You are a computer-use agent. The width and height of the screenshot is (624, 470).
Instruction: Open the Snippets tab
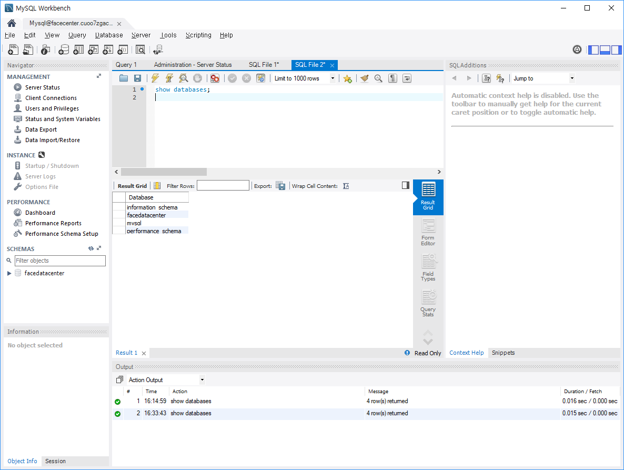click(503, 353)
